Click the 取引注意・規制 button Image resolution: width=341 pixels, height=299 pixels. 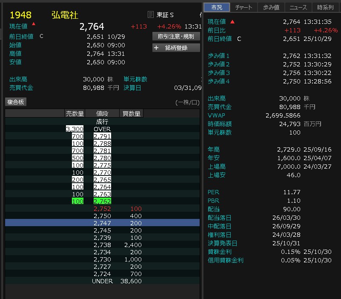point(176,36)
